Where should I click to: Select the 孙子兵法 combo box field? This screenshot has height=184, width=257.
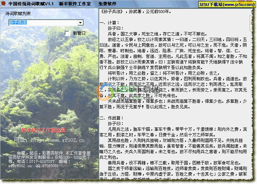pyautogui.click(x=43, y=23)
